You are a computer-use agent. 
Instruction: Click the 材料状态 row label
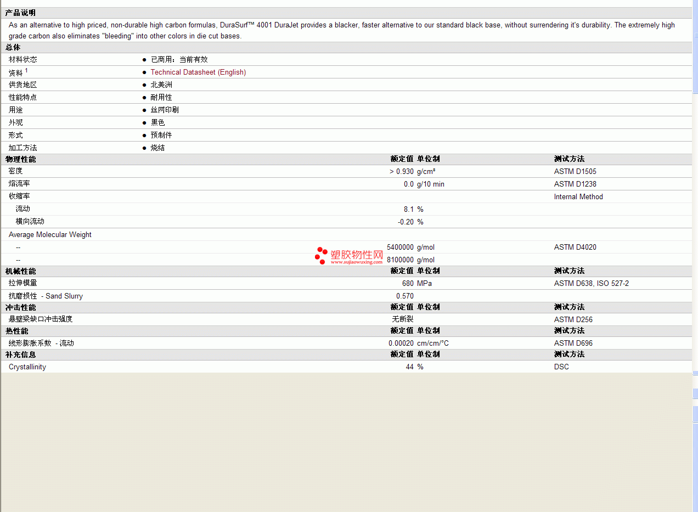23,59
